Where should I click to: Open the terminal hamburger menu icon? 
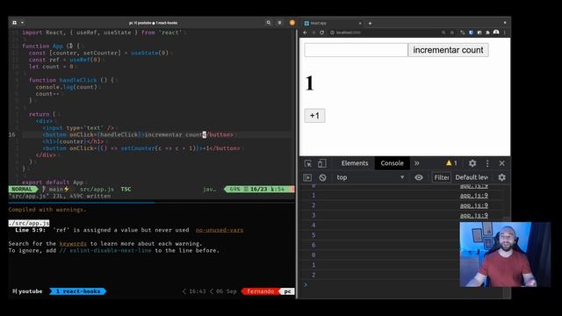(279, 23)
